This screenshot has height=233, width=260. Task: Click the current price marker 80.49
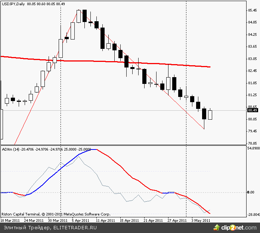tap(253, 110)
